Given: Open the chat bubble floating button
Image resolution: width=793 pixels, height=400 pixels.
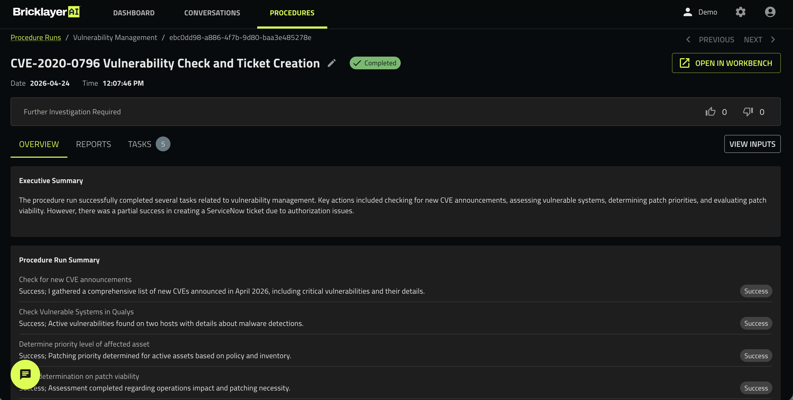Looking at the screenshot, I should coord(25,374).
